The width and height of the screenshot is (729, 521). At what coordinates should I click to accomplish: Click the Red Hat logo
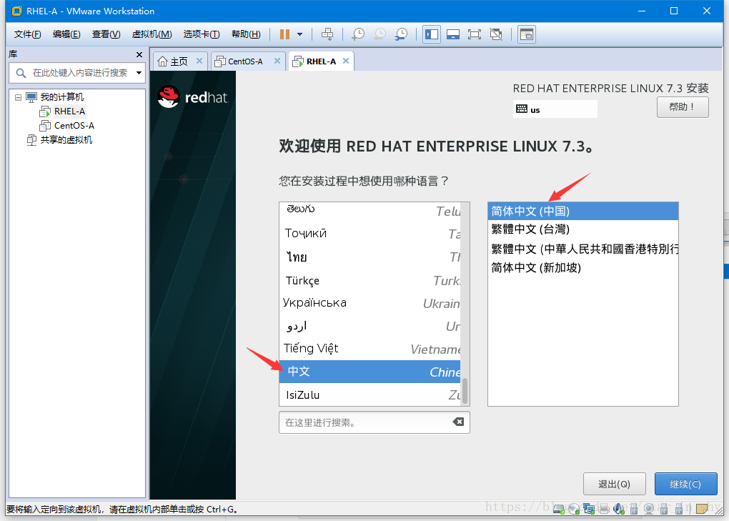pyautogui.click(x=193, y=97)
